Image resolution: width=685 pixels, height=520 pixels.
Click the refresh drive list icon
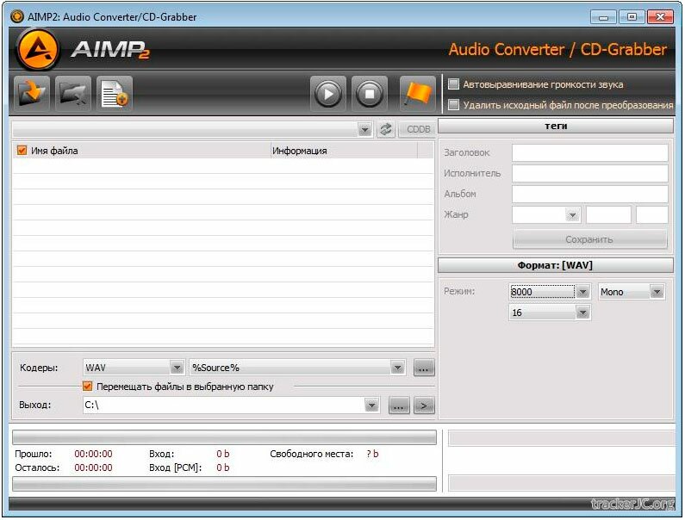[x=386, y=129]
